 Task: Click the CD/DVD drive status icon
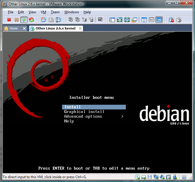point(137,177)
